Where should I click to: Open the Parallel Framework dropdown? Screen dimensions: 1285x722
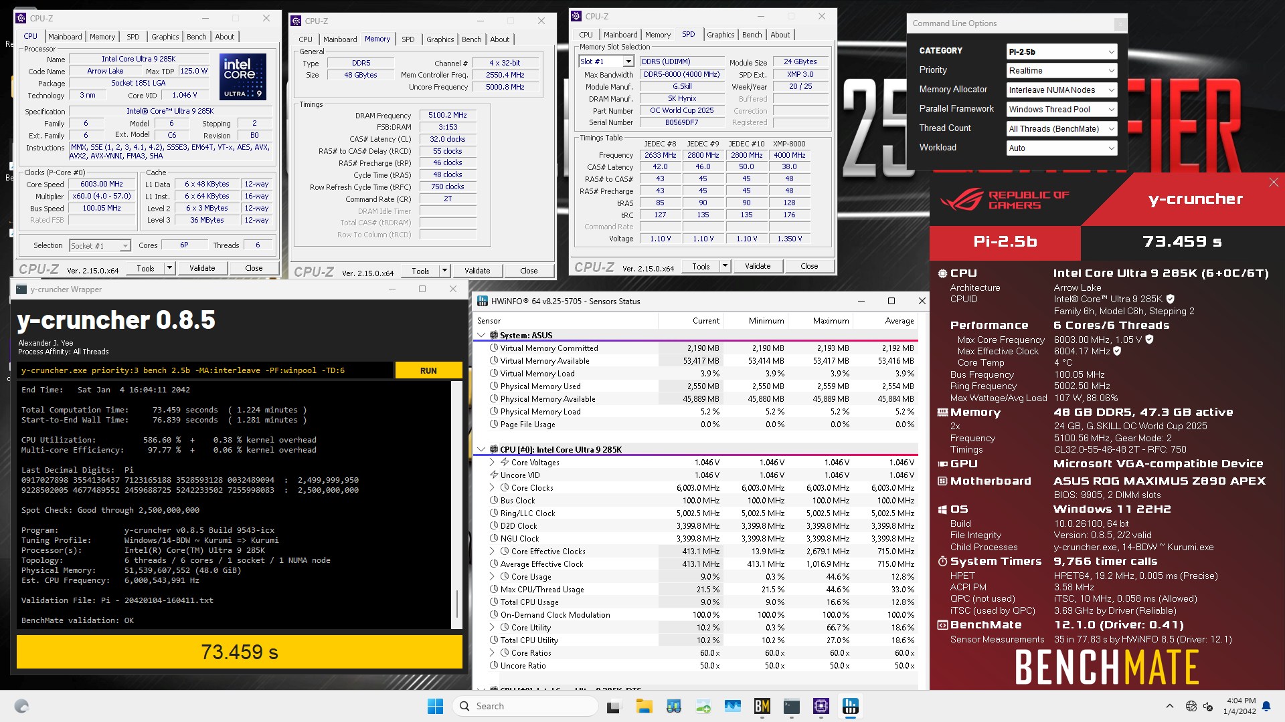pos(1061,110)
